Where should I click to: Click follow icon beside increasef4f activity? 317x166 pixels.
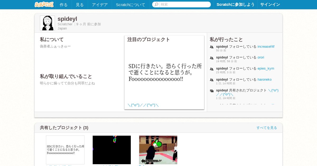click(212, 47)
